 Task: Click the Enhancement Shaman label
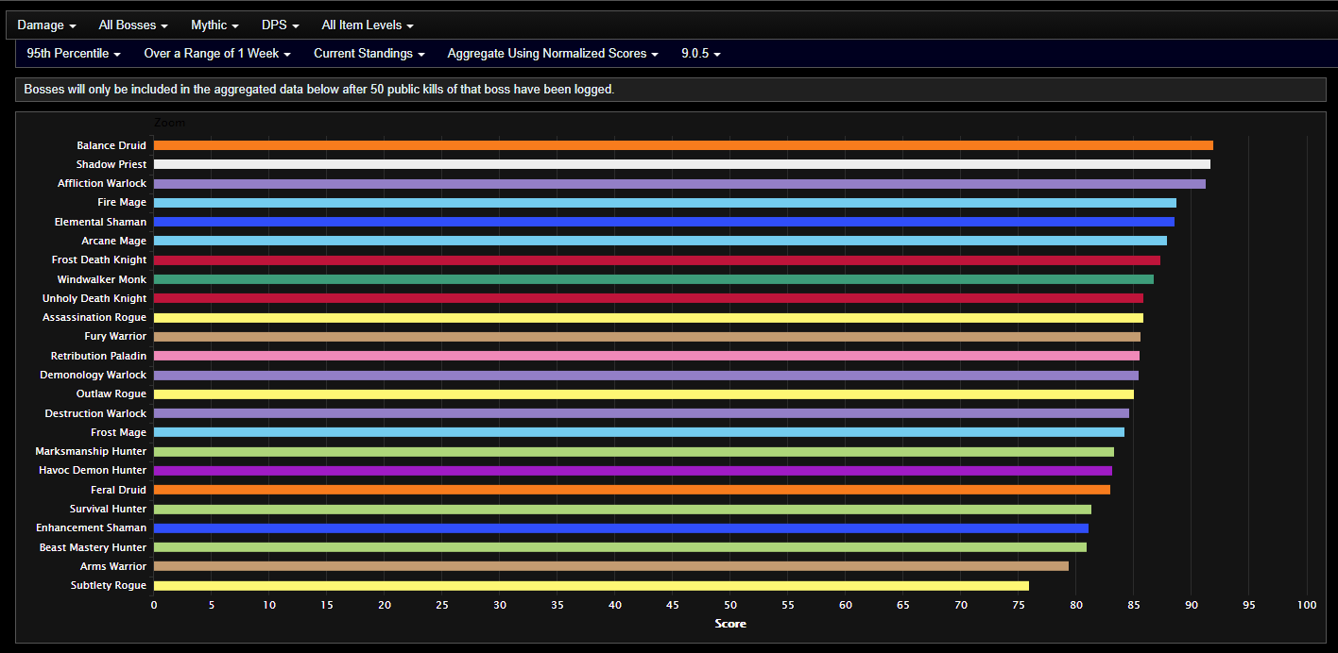tap(92, 528)
